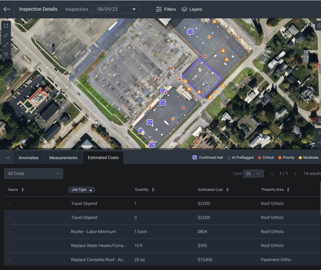Switch to the Anomalies tab

tap(28, 157)
